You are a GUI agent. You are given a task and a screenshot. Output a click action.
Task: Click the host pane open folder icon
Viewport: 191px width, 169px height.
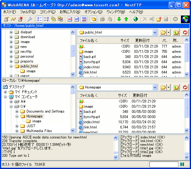click(163, 32)
